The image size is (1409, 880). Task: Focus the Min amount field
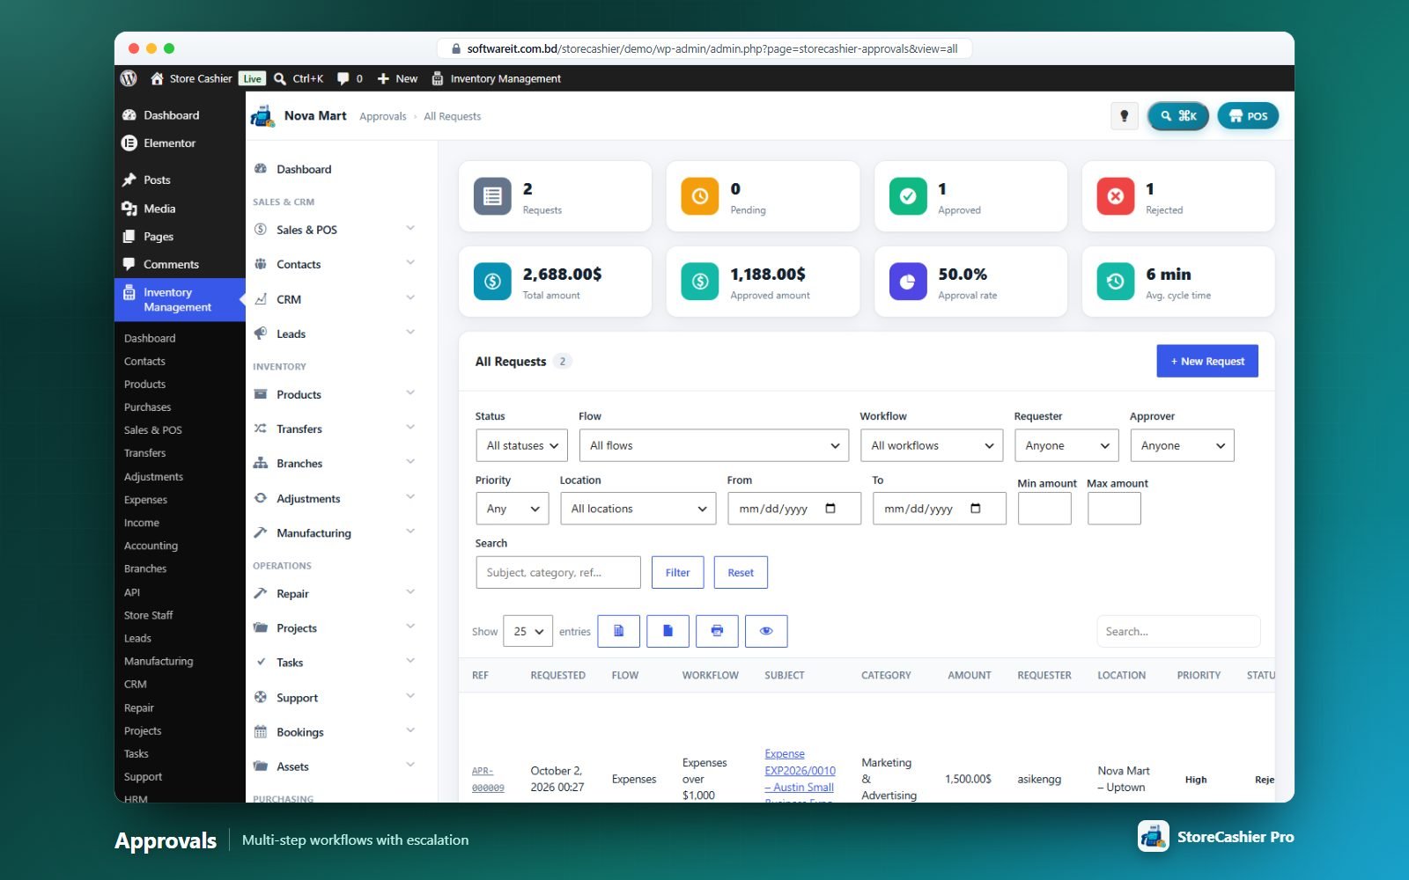click(1044, 509)
